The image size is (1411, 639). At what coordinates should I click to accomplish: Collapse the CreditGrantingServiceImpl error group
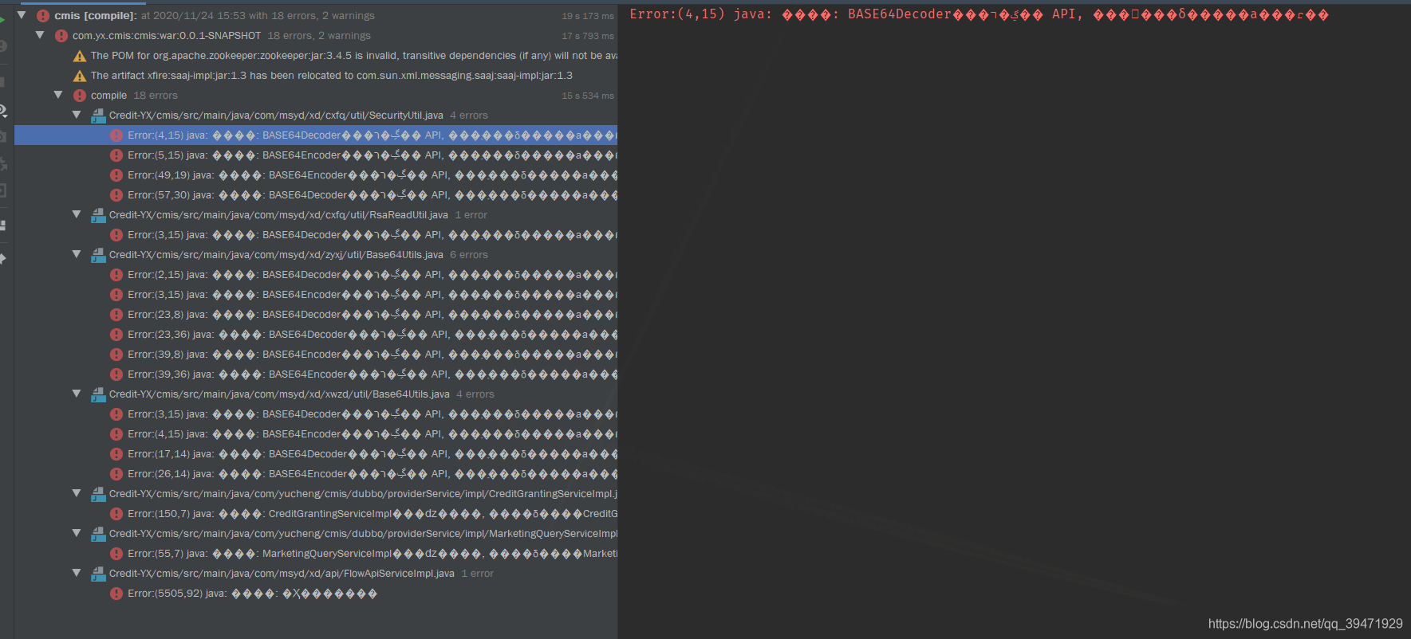click(x=77, y=493)
